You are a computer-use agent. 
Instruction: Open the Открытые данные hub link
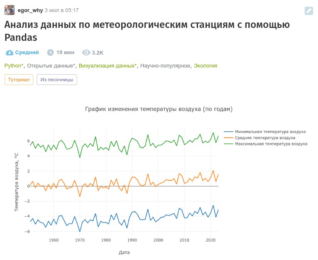click(51, 66)
